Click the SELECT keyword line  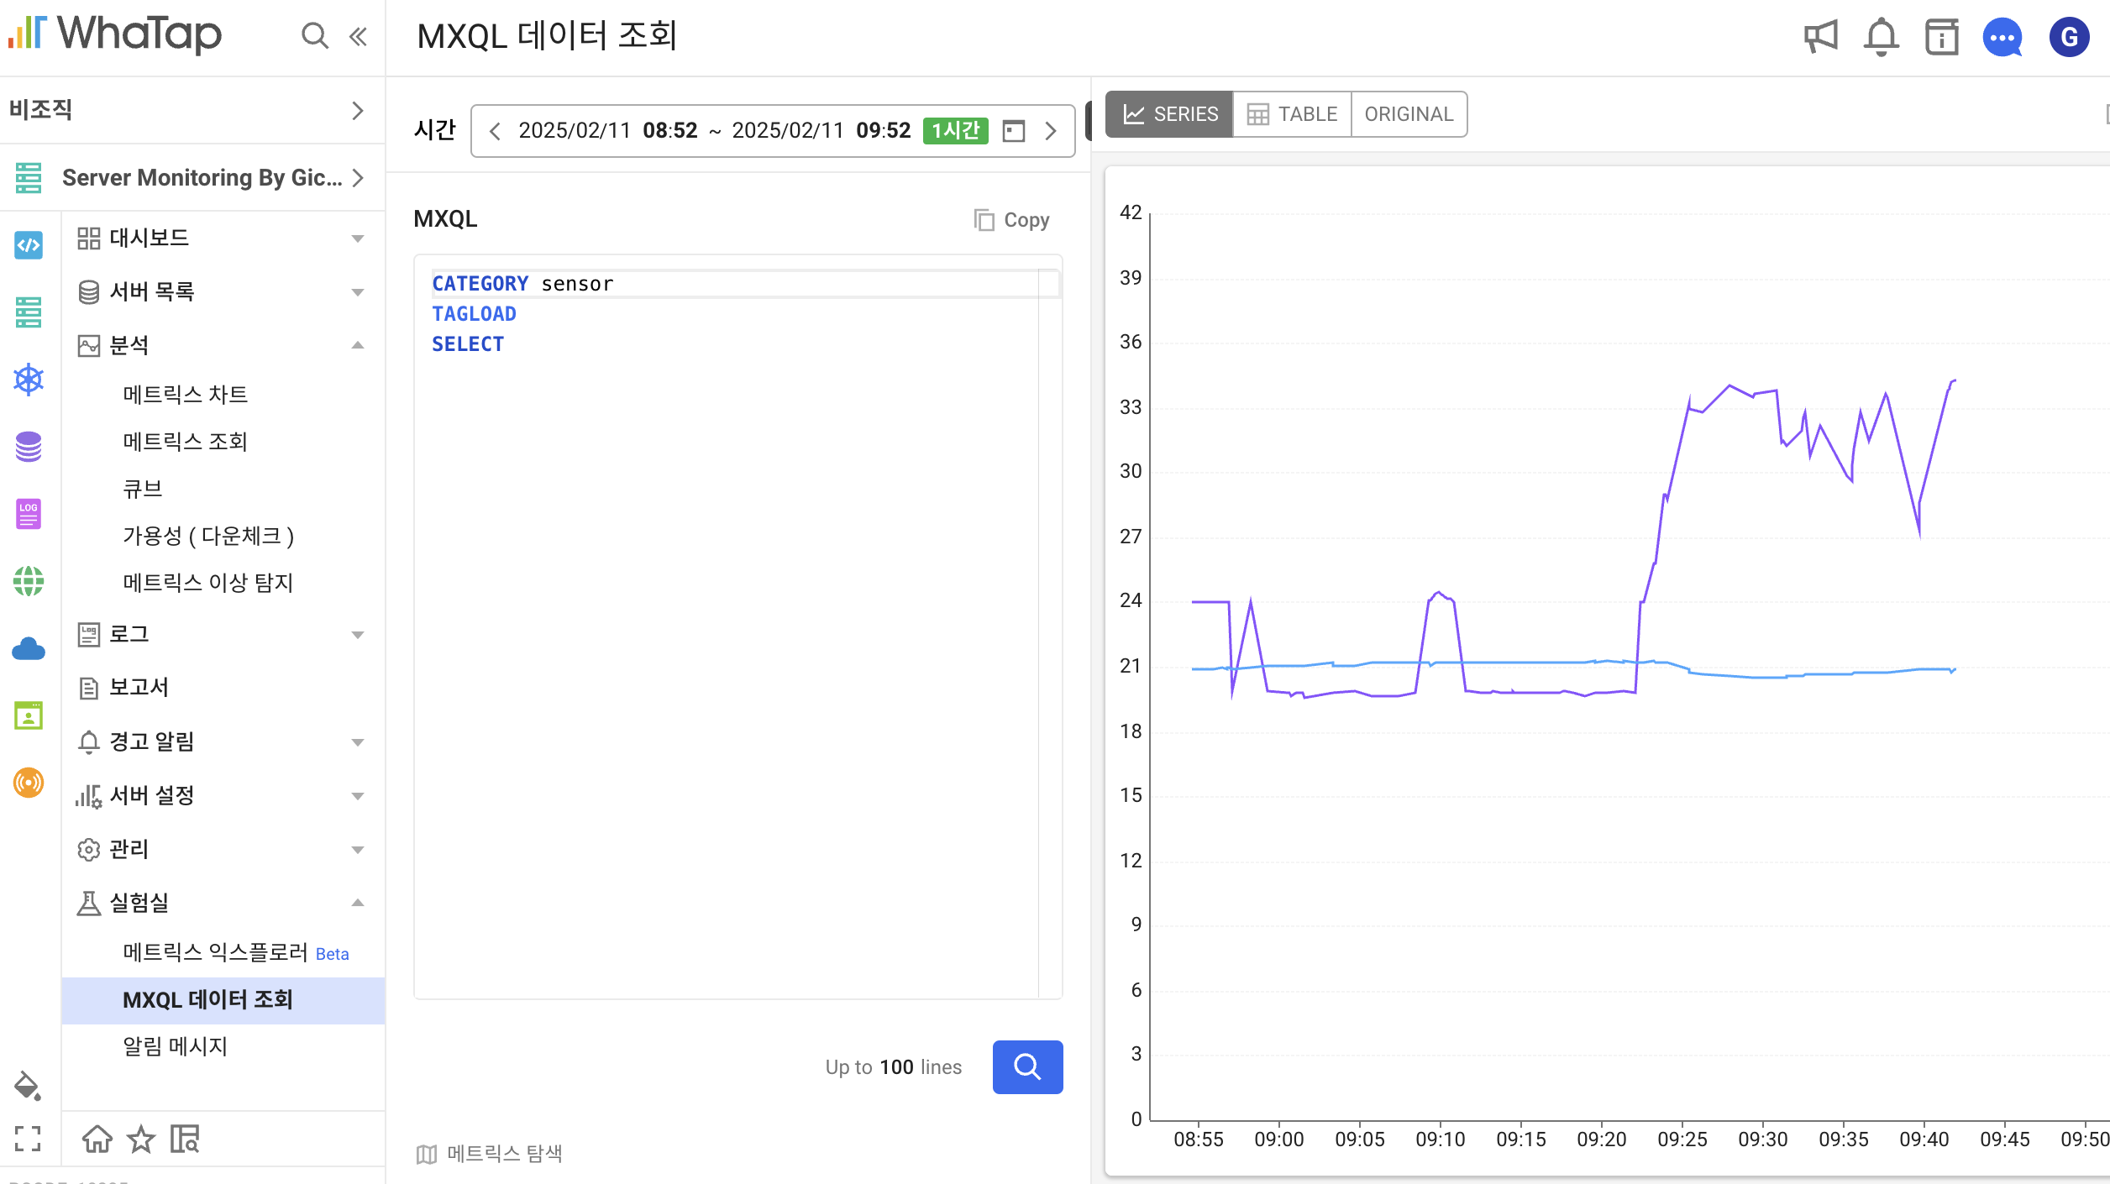pyautogui.click(x=468, y=344)
